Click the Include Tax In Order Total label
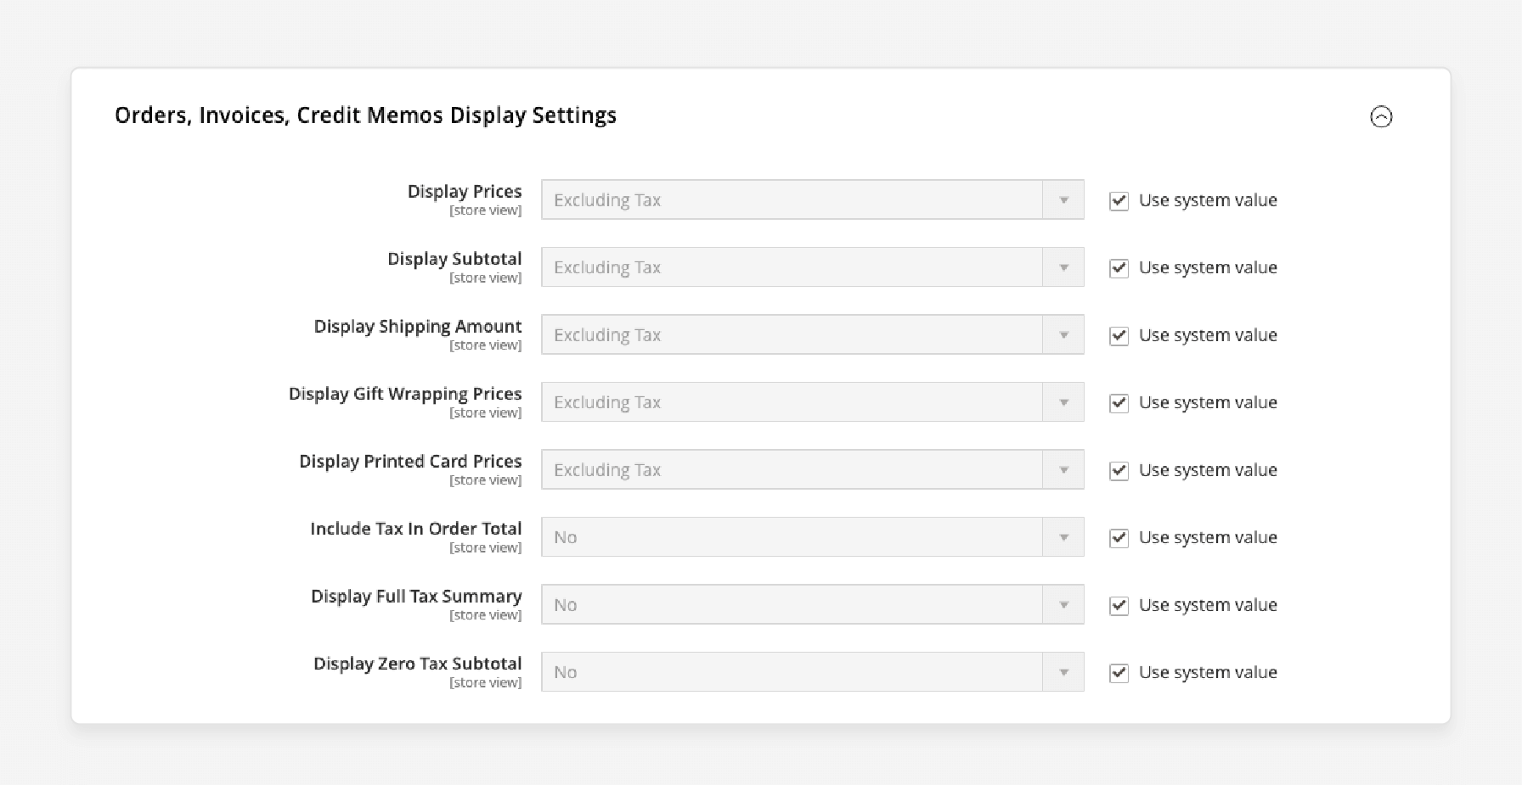Viewport: 1522px width, 785px height. click(x=416, y=529)
